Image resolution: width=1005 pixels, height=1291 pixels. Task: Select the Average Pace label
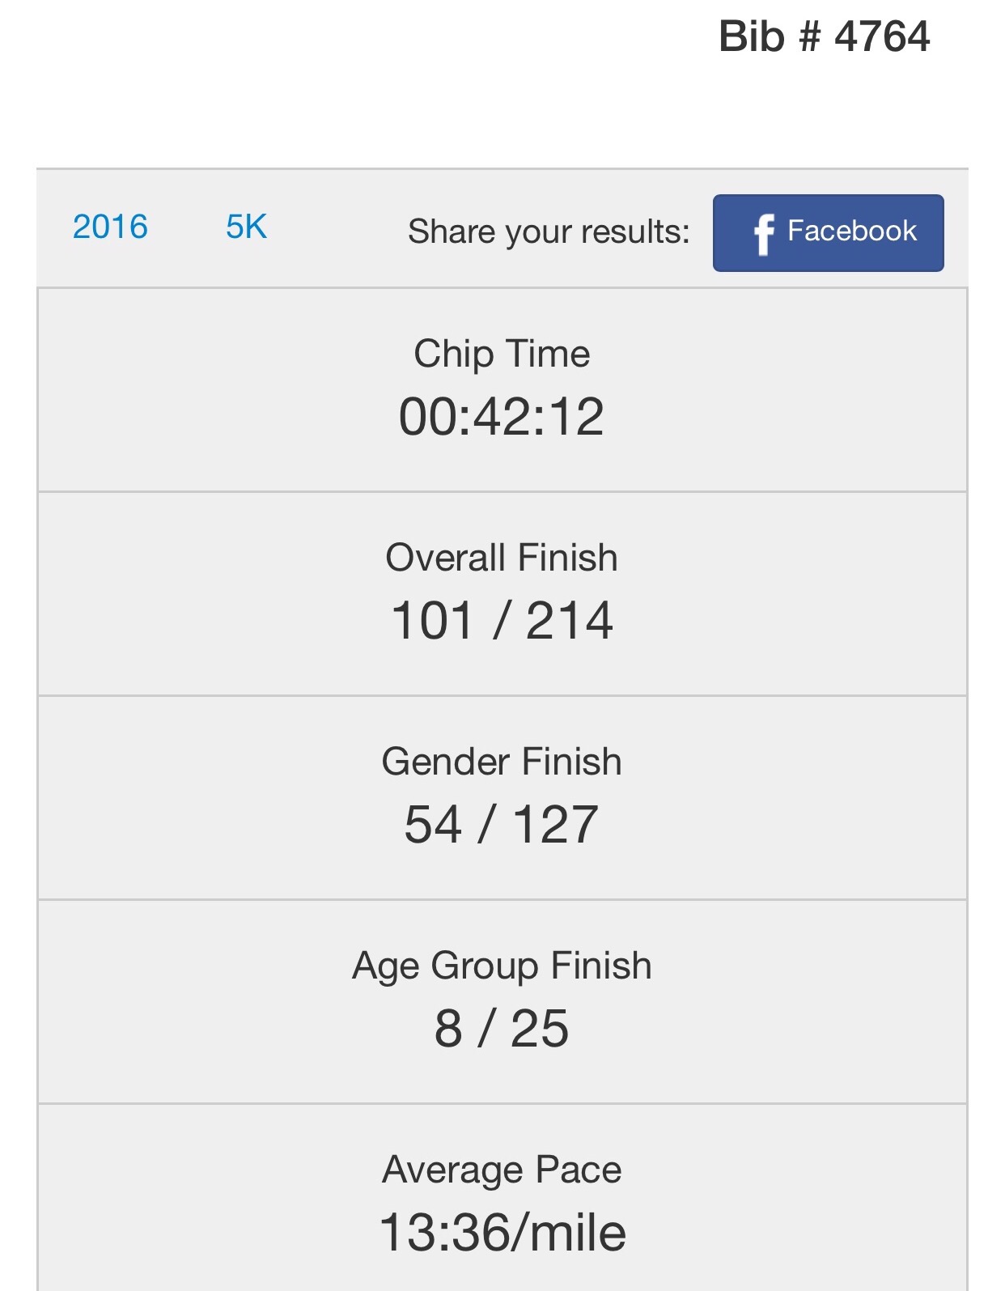(x=502, y=1170)
